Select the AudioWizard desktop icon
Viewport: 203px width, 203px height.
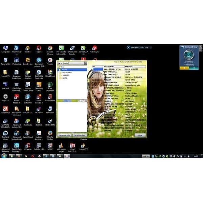tap(28, 134)
